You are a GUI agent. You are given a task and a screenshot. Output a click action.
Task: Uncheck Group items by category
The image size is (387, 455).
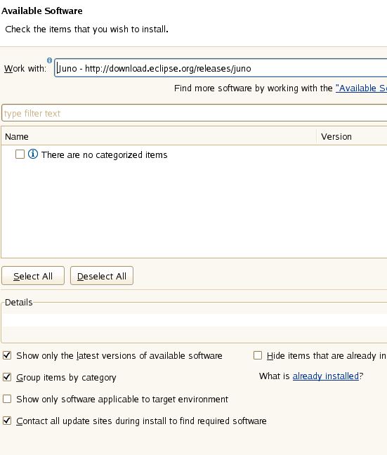[7, 377]
